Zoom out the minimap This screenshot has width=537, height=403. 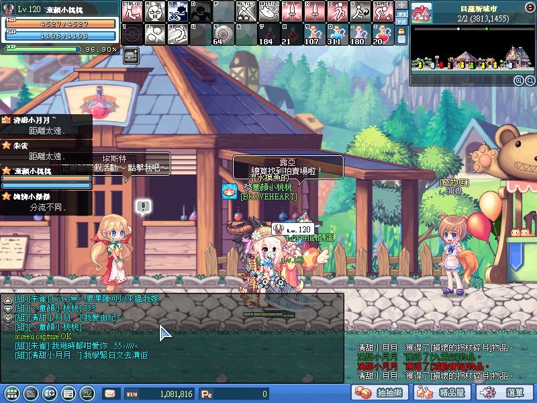[530, 81]
